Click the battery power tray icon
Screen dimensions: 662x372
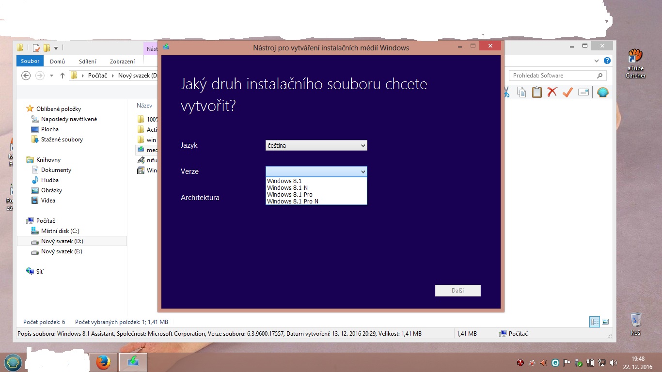pyautogui.click(x=590, y=362)
